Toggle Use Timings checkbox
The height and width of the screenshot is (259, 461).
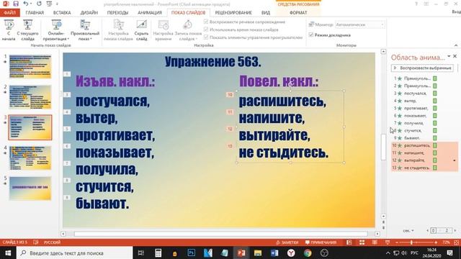point(206,29)
